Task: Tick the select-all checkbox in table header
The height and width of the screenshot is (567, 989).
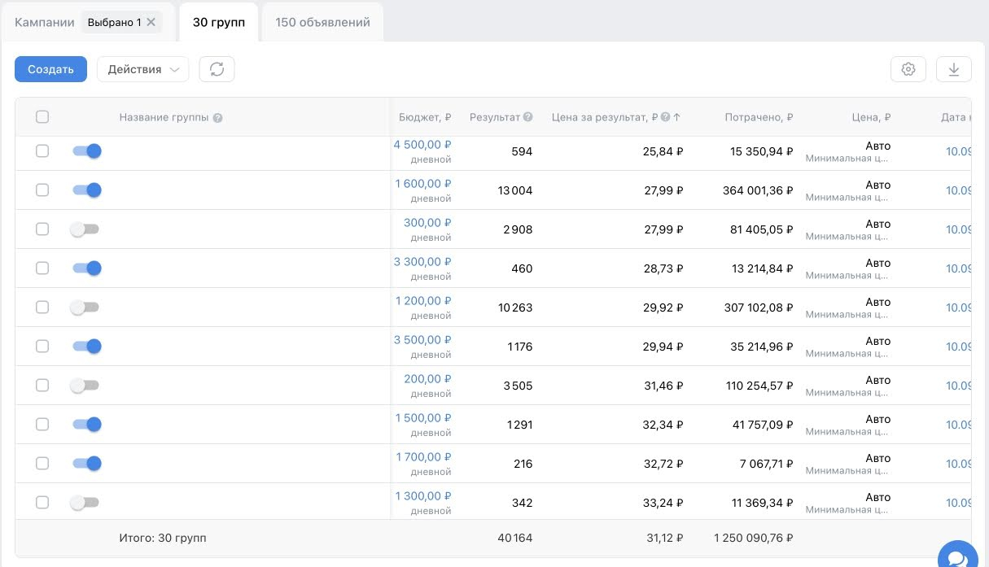Action: click(42, 117)
